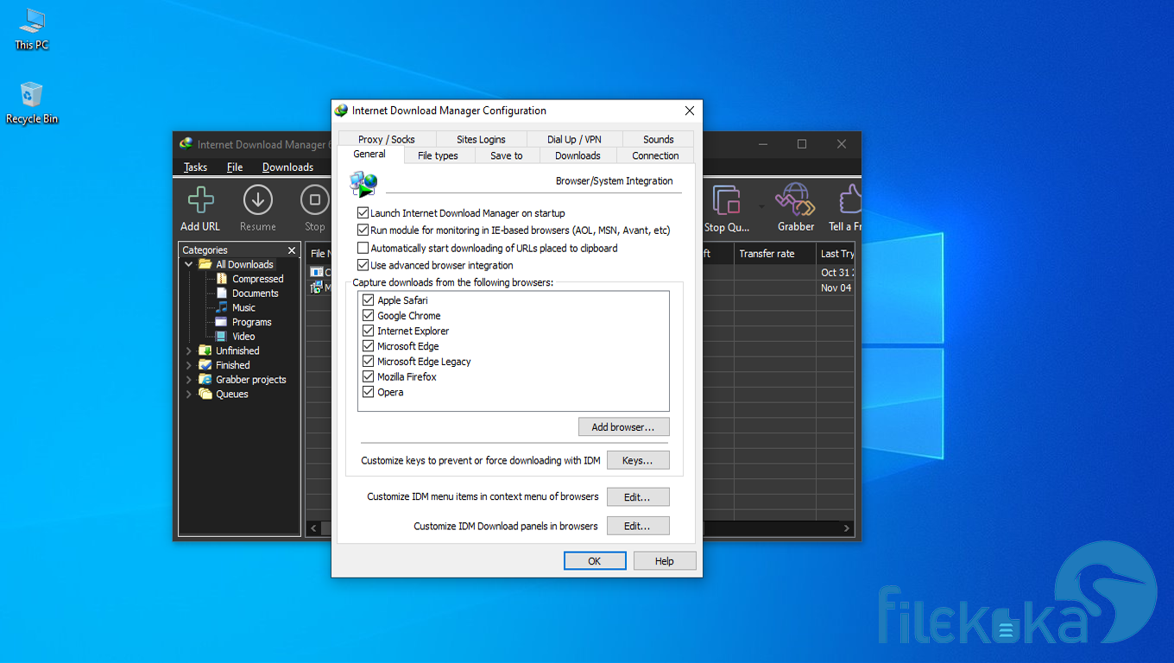1174x663 pixels.
Task: Switch to the Connection tab
Action: point(655,155)
